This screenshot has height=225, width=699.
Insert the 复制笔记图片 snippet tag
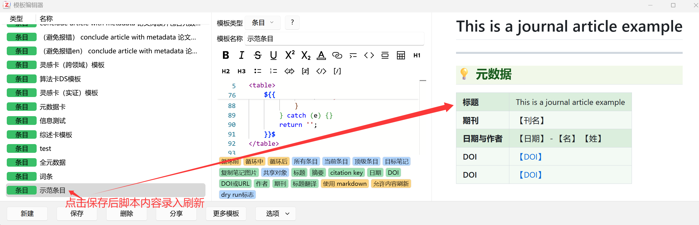pyautogui.click(x=239, y=173)
